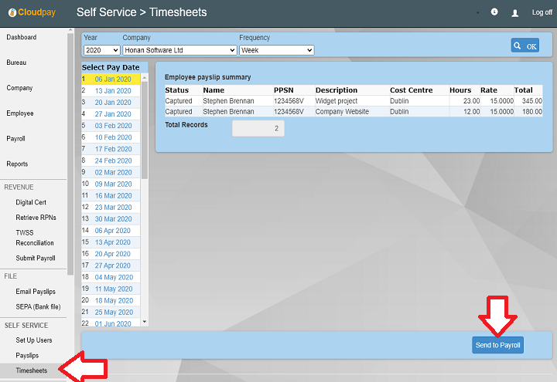Screen dimensions: 557x382
Task: Go to Payroll menu item
Action: pos(16,139)
